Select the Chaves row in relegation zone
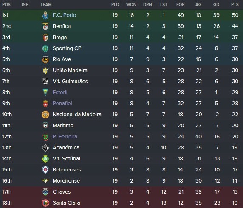Screen dimensions: 243x208 [x=121, y=192]
